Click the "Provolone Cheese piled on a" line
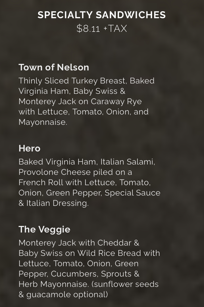The image size is (204, 307). click(75, 172)
